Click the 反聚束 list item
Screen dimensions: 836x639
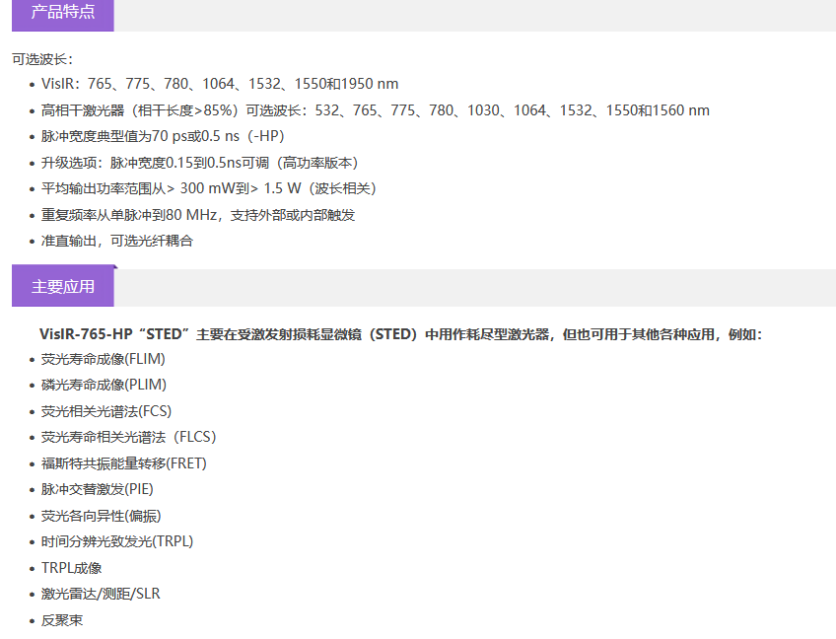(62, 619)
